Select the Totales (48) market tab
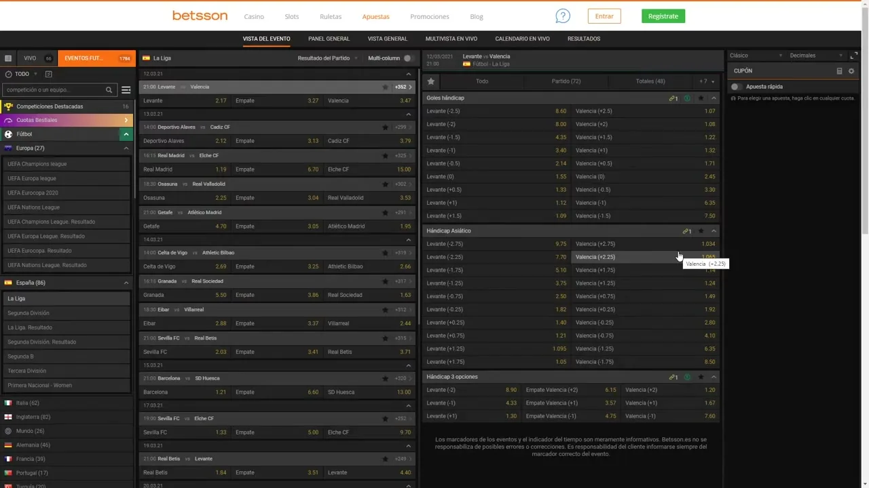Screen dimensions: 869x488 pos(650,81)
